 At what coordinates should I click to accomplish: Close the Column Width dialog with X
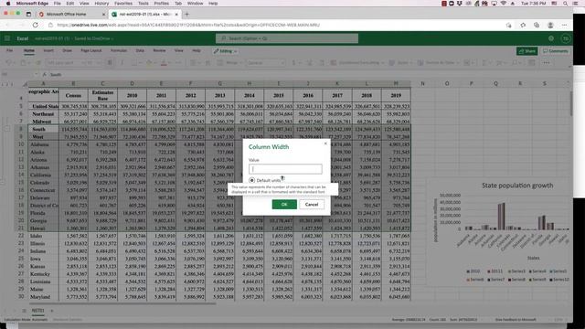(325, 143)
